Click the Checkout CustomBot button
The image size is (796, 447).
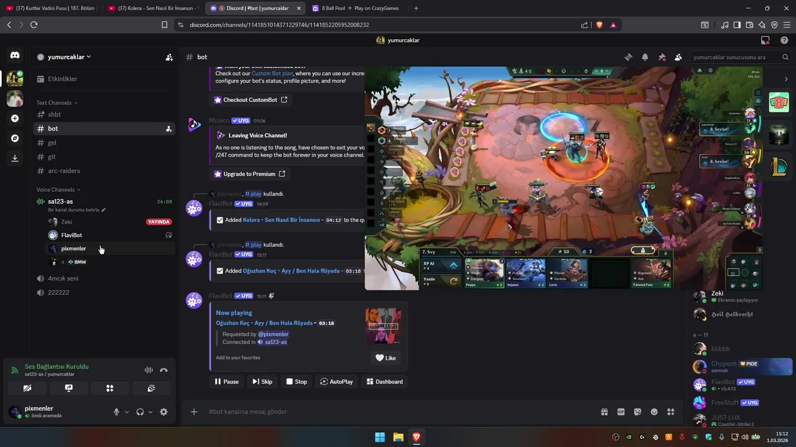(x=251, y=100)
